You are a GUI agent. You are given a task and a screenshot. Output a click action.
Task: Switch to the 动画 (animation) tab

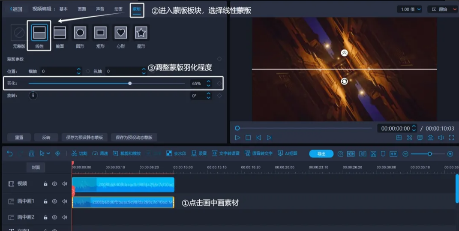point(118,9)
